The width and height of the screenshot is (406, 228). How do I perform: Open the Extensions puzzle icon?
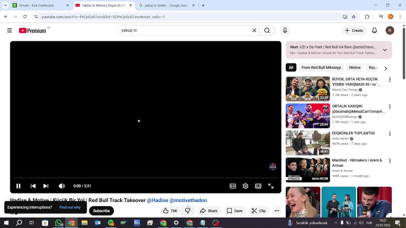[367, 17]
